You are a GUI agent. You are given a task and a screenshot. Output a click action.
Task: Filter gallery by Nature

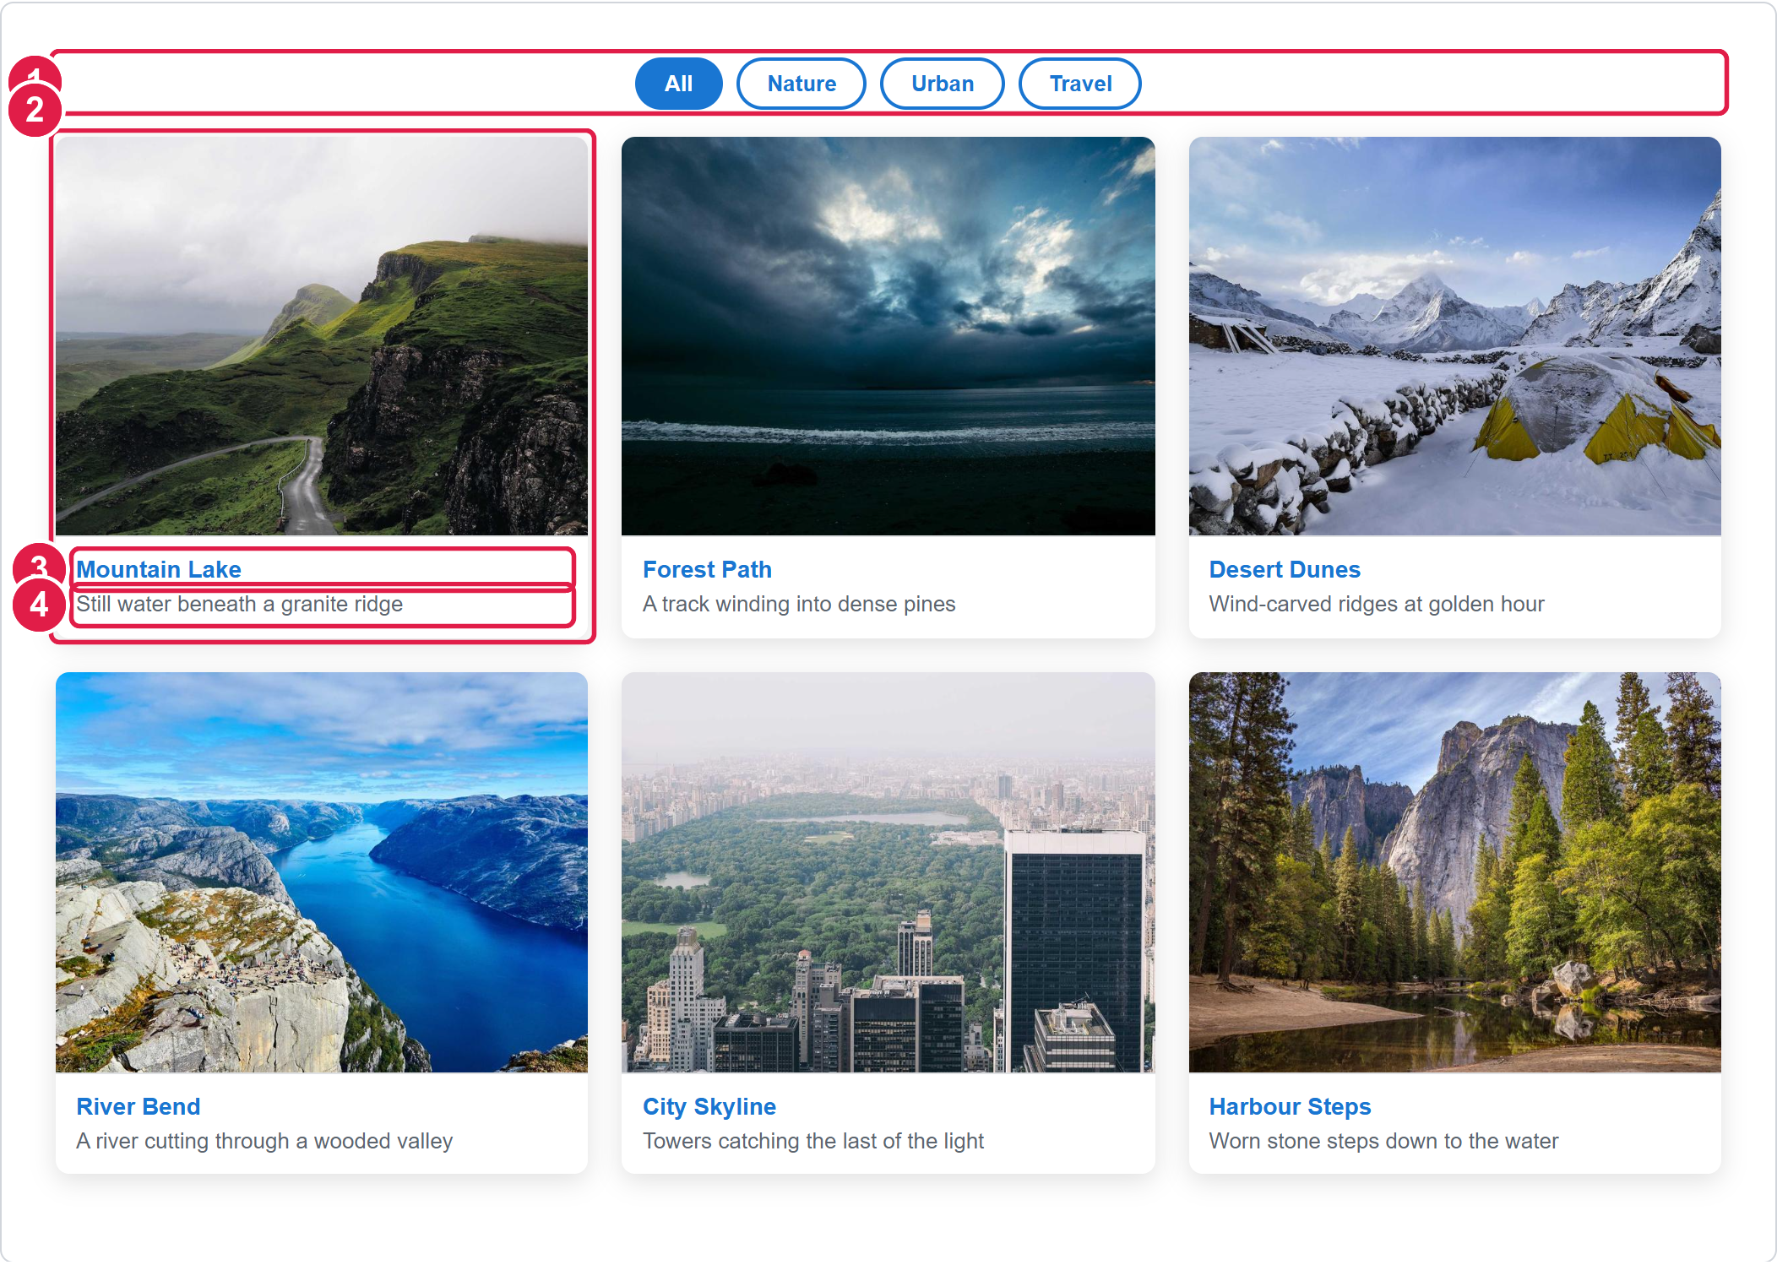coord(801,84)
